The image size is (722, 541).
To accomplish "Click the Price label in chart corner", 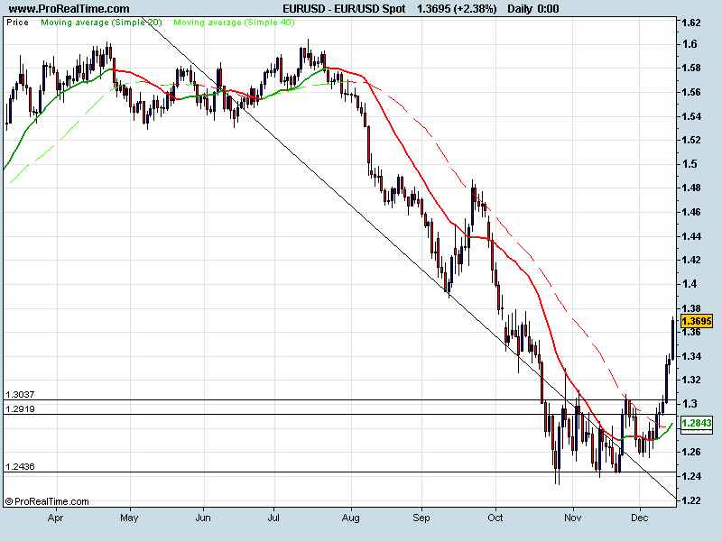I will [16, 21].
